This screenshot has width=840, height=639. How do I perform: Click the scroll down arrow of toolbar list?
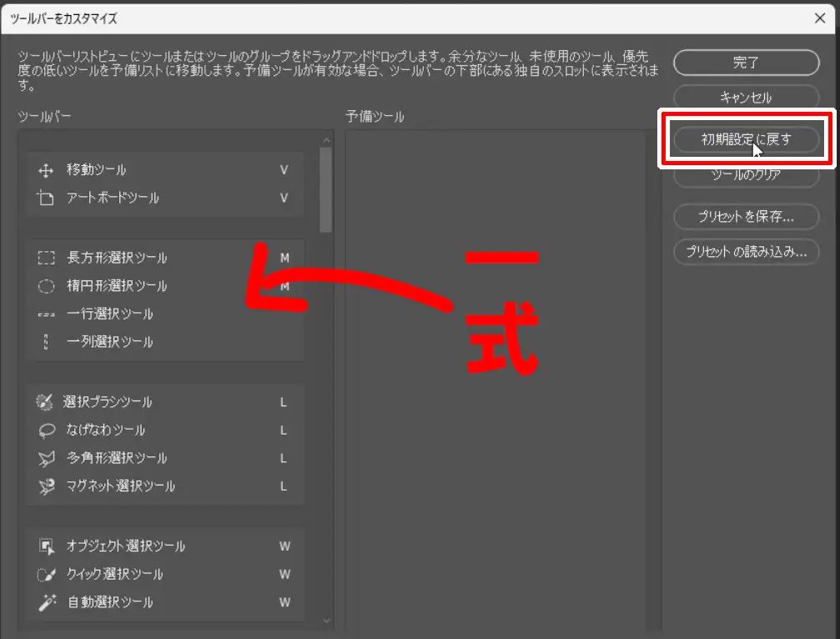[x=325, y=621]
